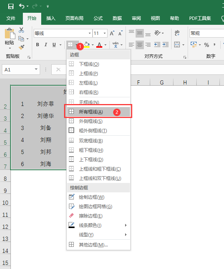Viewport: 224px width, 269px height.
Task: Switch to the 页面布局 ribbon tab
Action: tap(75, 18)
